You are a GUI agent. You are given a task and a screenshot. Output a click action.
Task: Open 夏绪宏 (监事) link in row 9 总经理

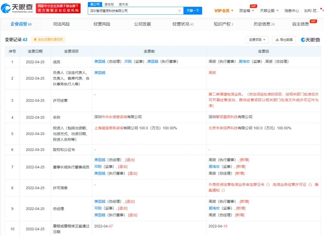tap(214, 208)
